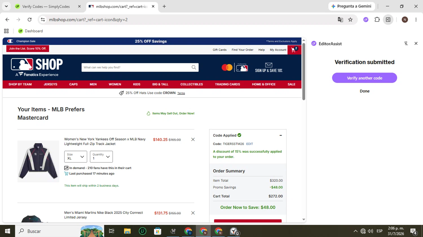View site information for mlbshop.com
This screenshot has height=237, width=423.
click(x=43, y=20)
